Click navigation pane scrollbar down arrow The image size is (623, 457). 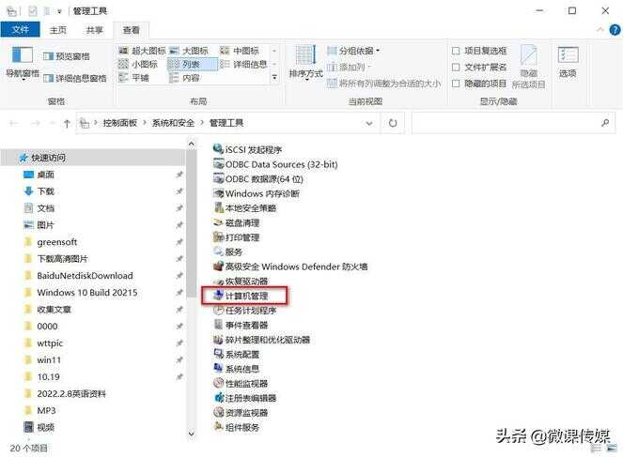coord(191,434)
